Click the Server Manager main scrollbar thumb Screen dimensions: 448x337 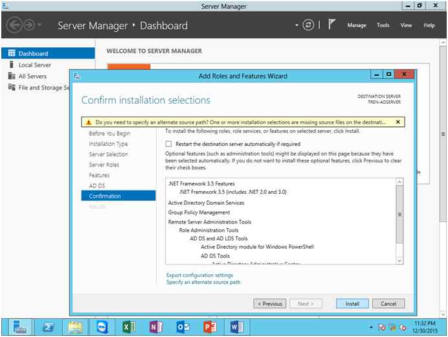(443, 134)
